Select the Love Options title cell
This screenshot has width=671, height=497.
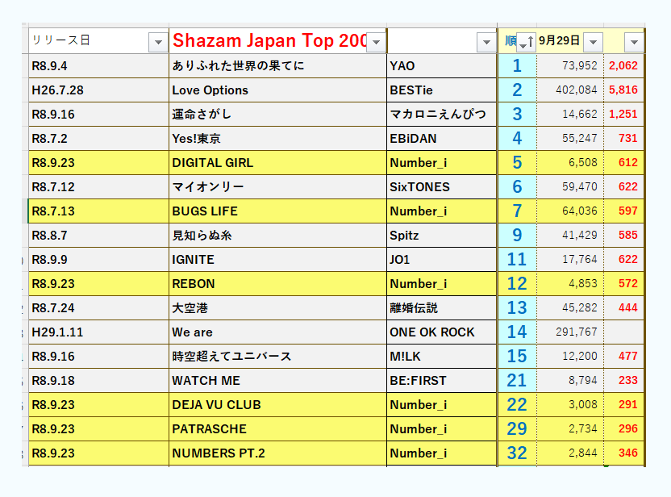[x=277, y=90]
